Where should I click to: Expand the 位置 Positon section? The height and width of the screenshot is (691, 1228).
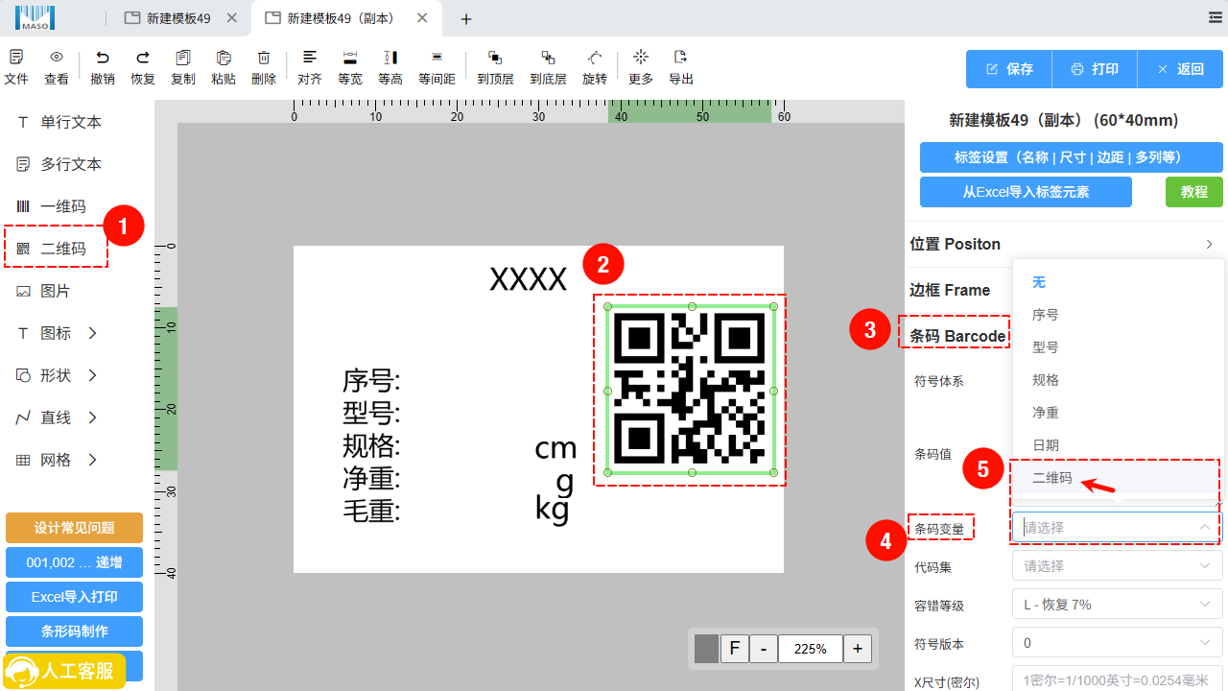(x=1065, y=244)
